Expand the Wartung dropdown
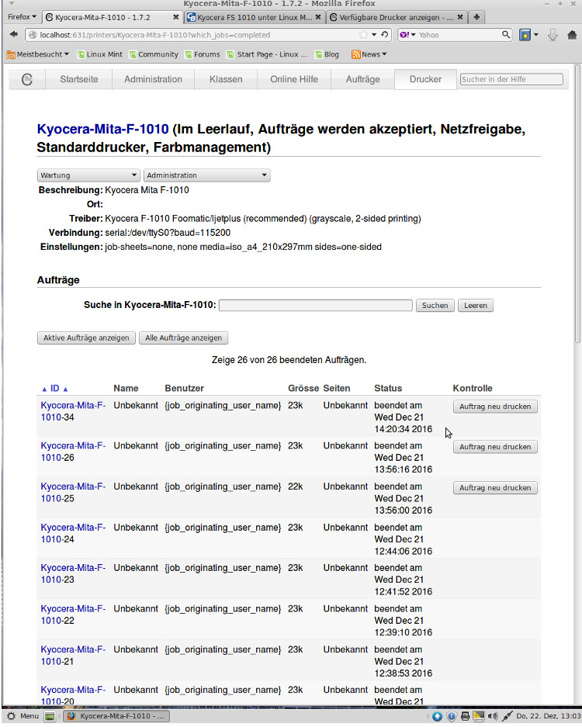The image size is (582, 727). coord(88,175)
